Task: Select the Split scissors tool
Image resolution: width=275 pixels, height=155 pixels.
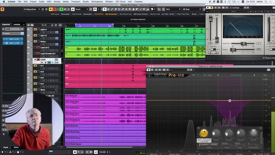Action: (119, 9)
